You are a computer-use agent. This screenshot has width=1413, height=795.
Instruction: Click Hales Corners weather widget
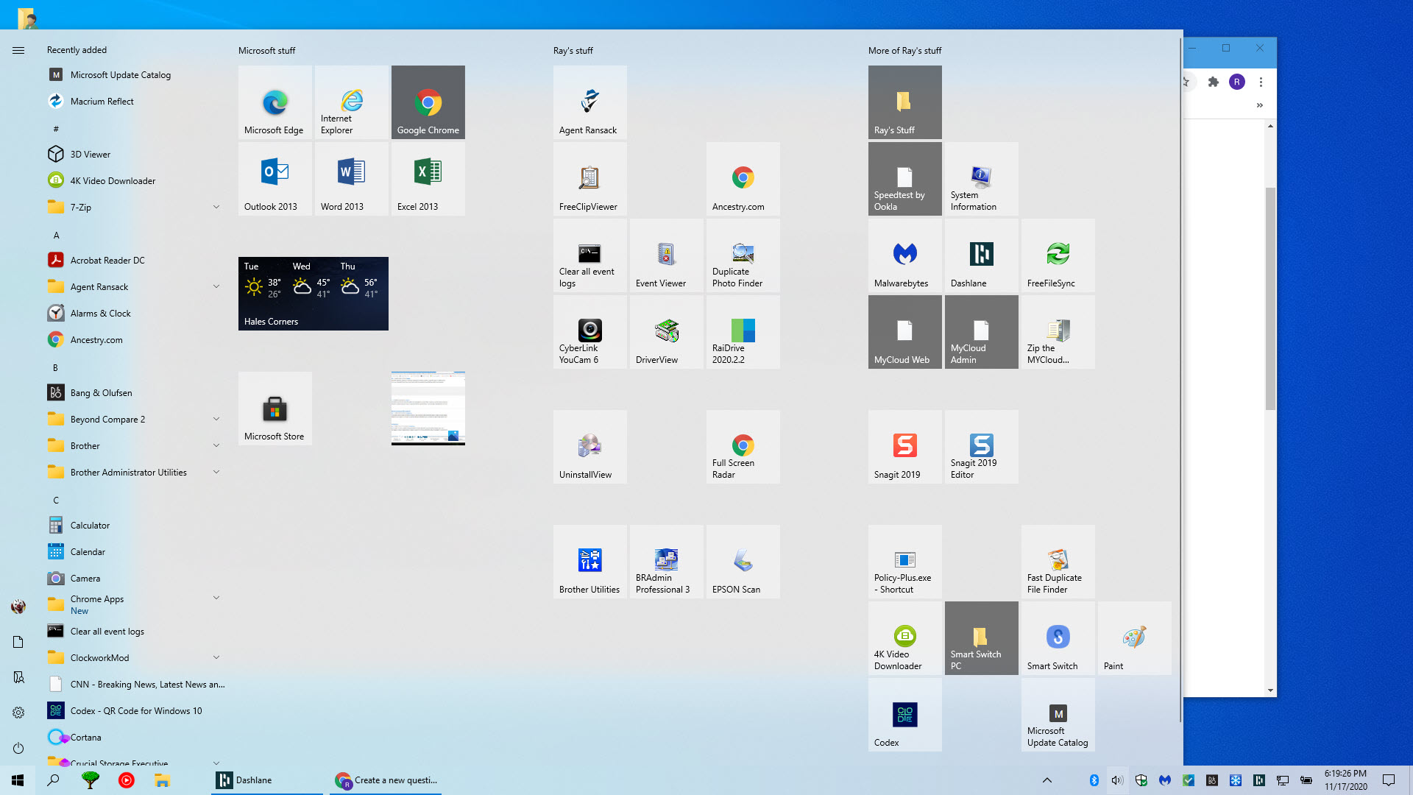[313, 292]
